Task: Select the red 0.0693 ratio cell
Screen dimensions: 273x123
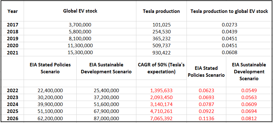Action: pos(206,97)
